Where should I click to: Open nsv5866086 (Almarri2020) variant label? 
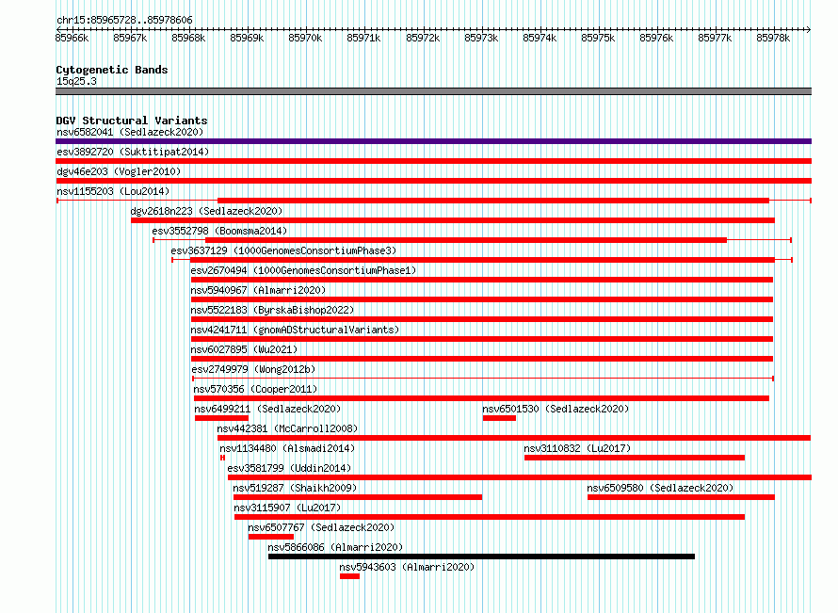[x=335, y=547]
